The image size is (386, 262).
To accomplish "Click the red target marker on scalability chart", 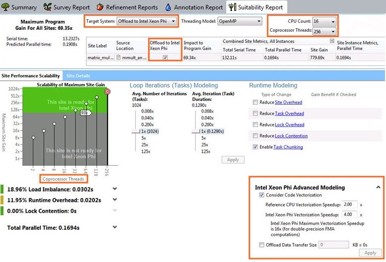I will [107, 92].
